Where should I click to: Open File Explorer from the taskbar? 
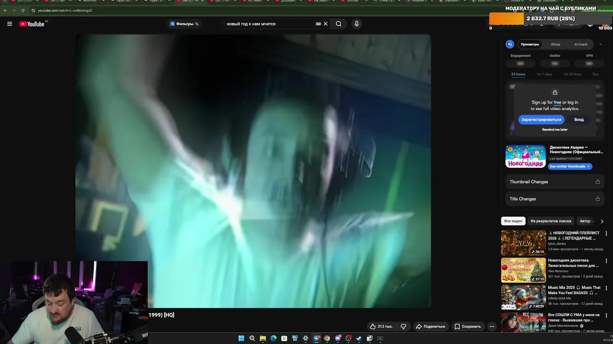pos(263,338)
